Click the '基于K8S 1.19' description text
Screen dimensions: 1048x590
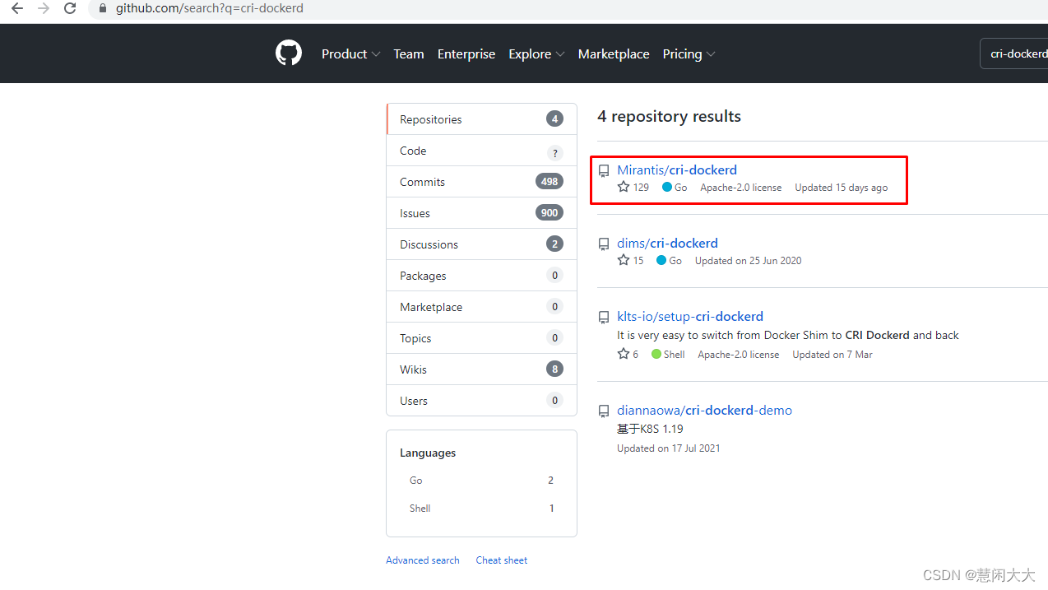(x=650, y=429)
